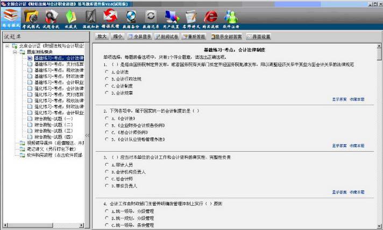383x230 pixels.
Task: Select tree item 基础练习-考点：税收法律
Action: click(59, 70)
